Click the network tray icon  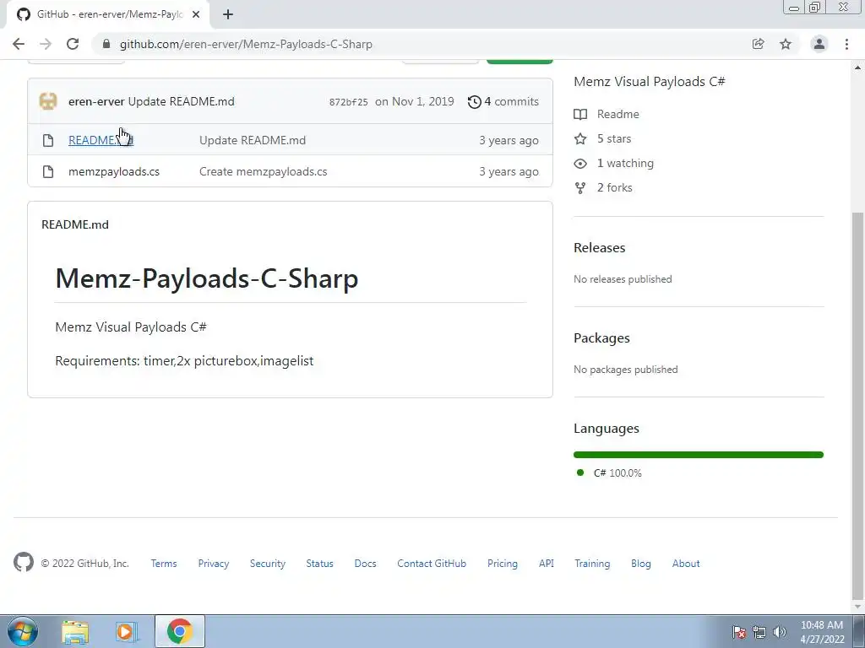pyautogui.click(x=759, y=632)
